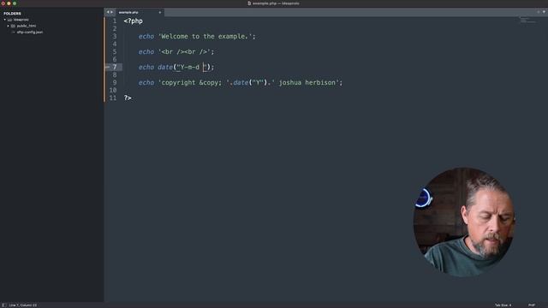Image resolution: width=548 pixels, height=308 pixels.
Task: Click the public_html folder icon
Action: [14, 26]
